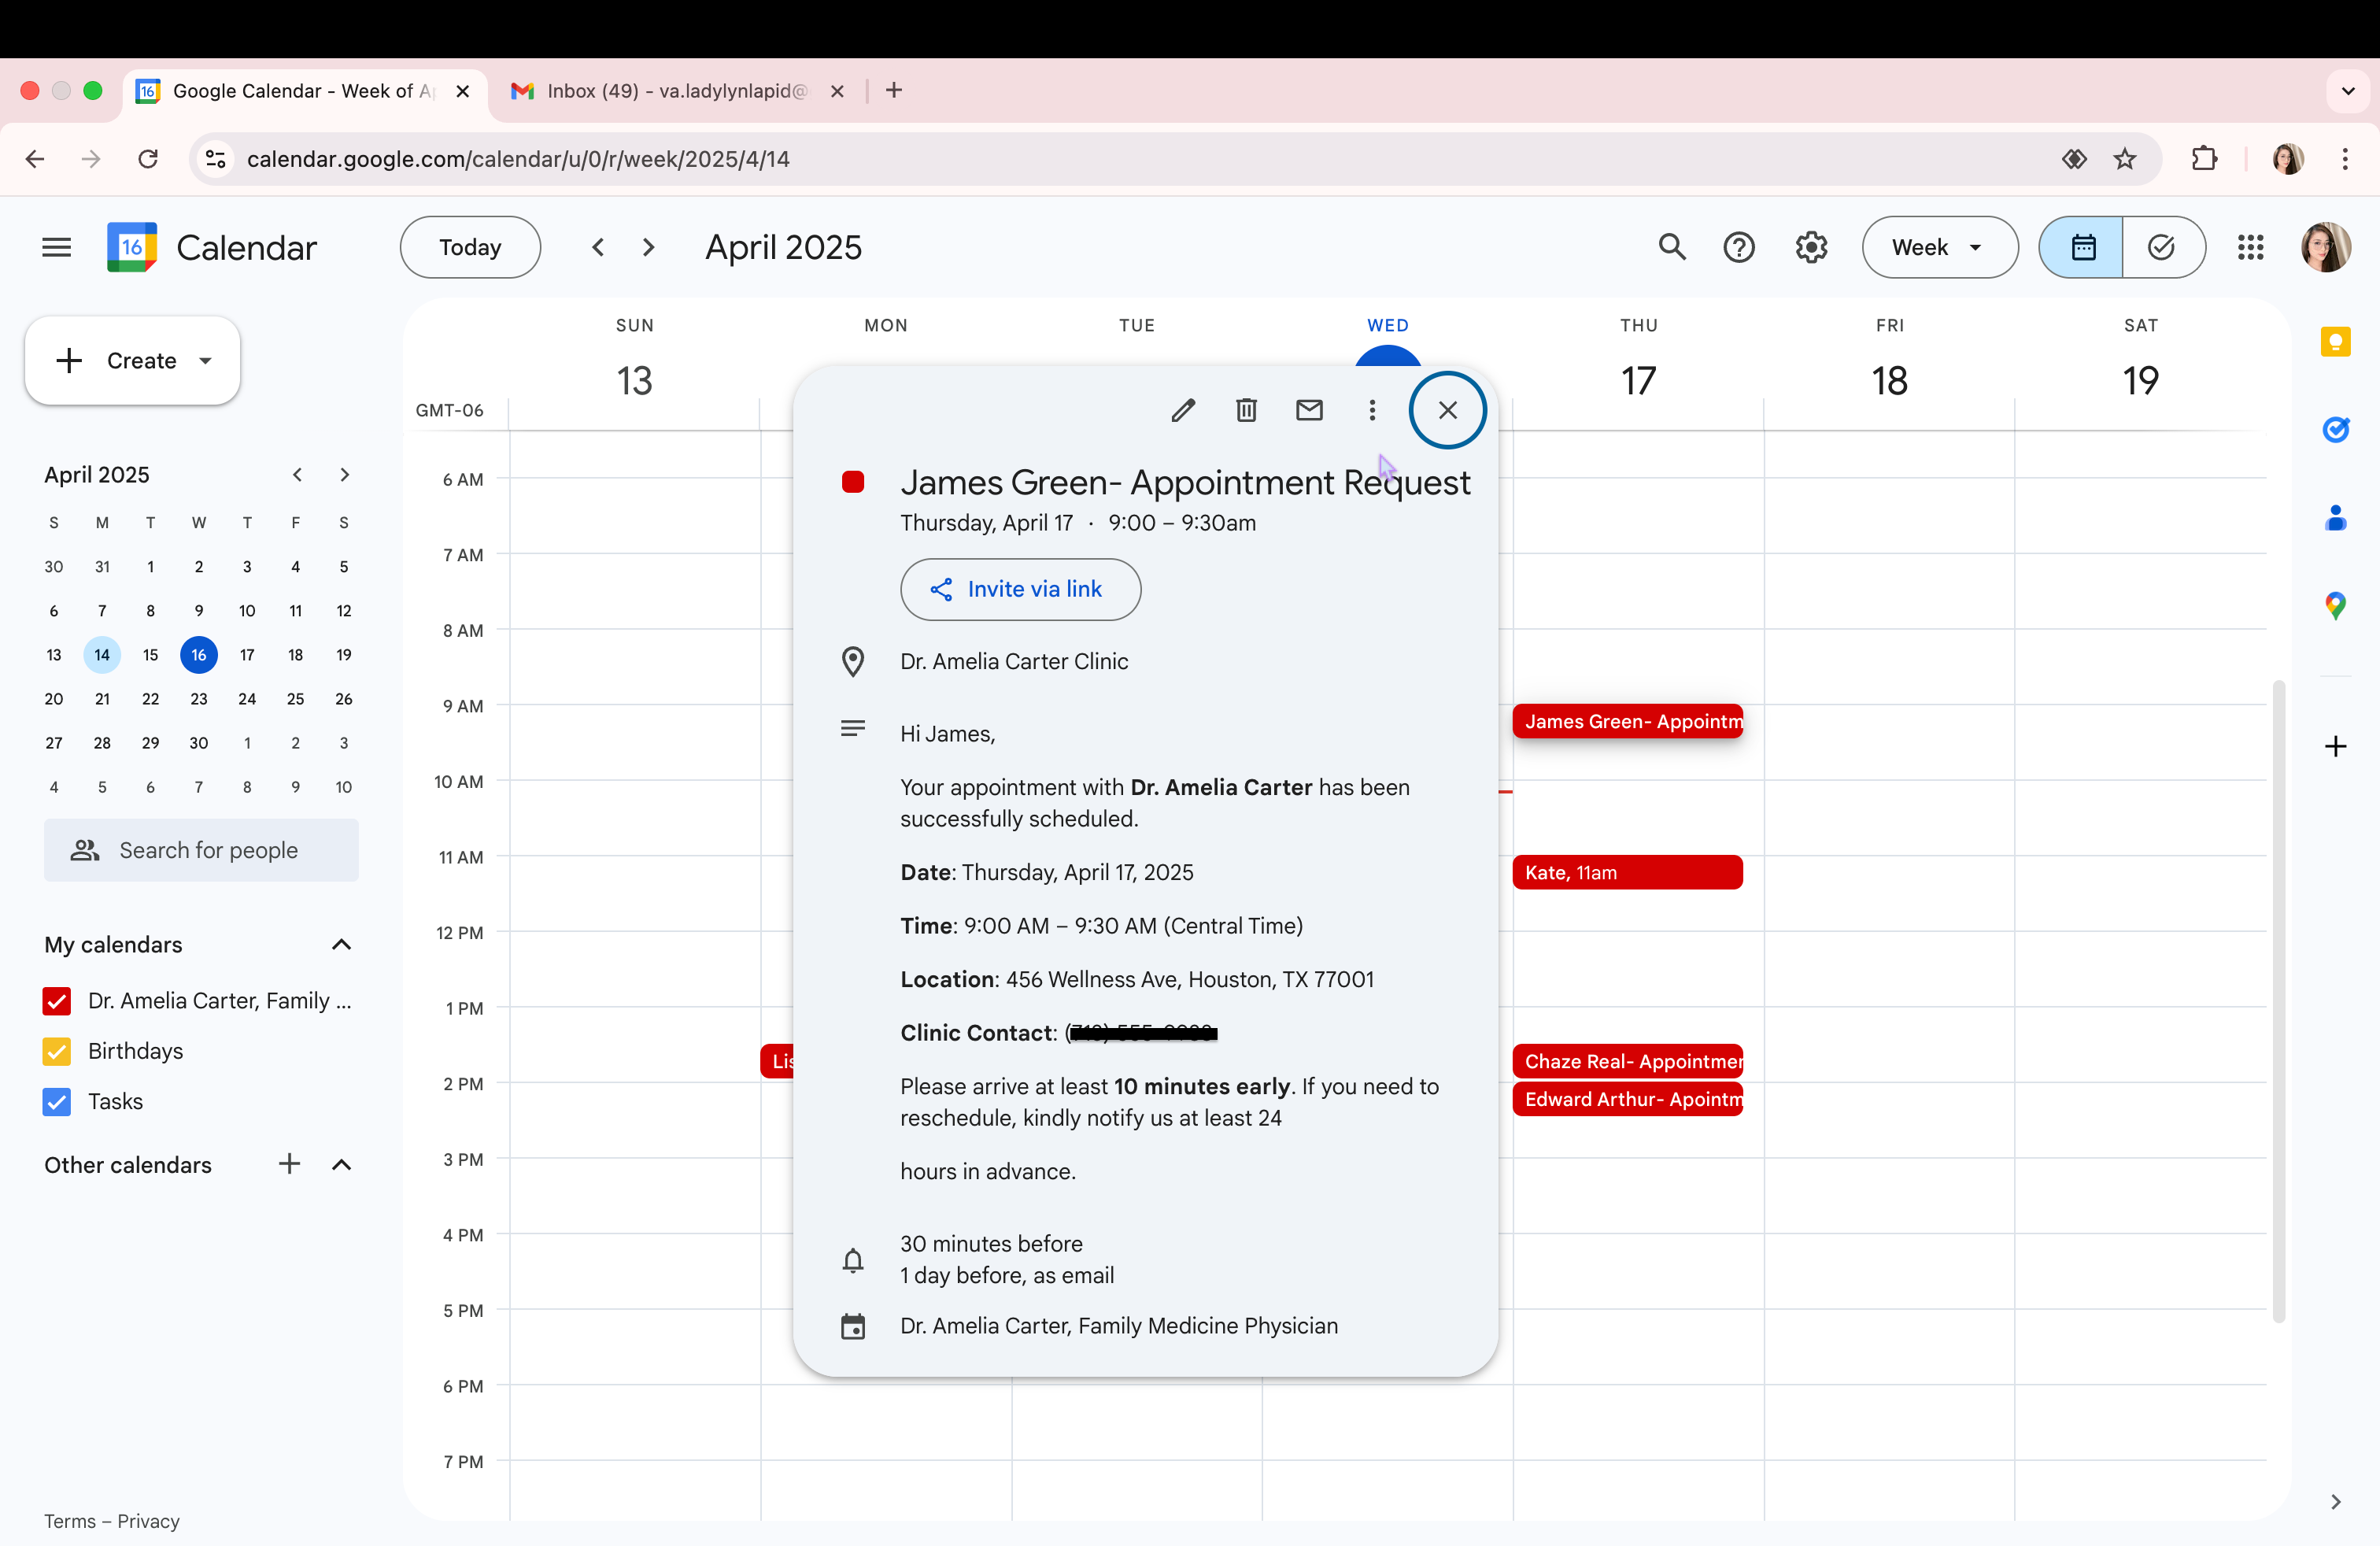Screen dimensions: 2380x1546
Task: Select April 16 in the mini calendar
Action: click(x=199, y=655)
